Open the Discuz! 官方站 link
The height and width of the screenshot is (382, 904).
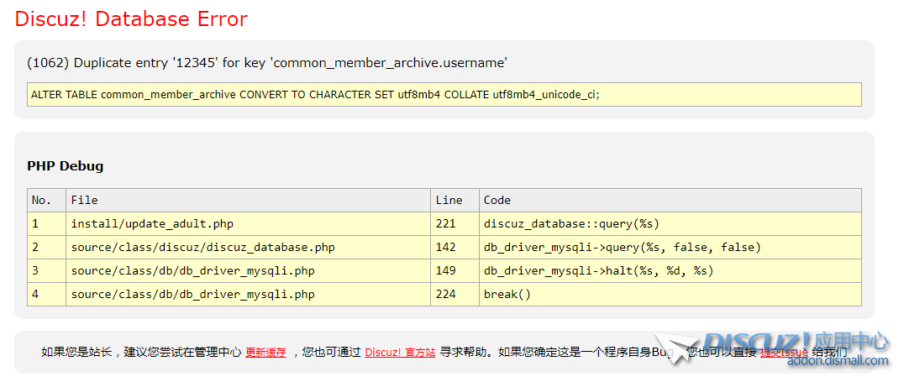tap(400, 353)
